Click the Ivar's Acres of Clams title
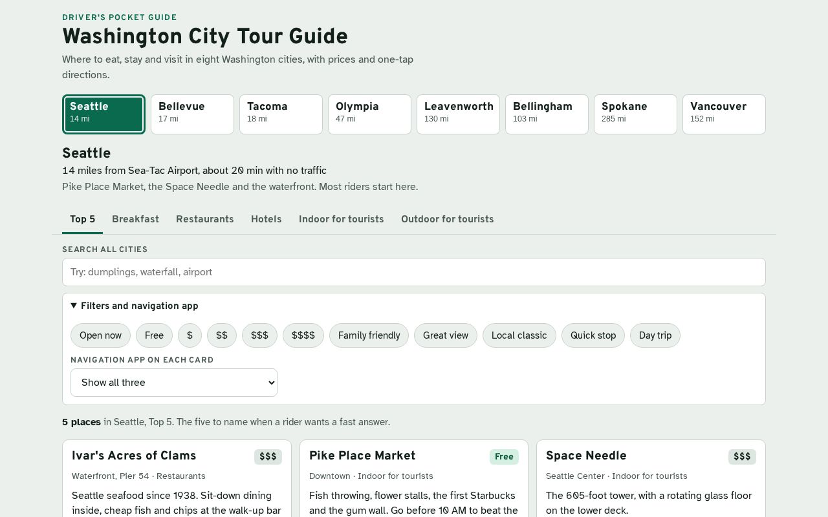The height and width of the screenshot is (517, 828). tap(134, 456)
